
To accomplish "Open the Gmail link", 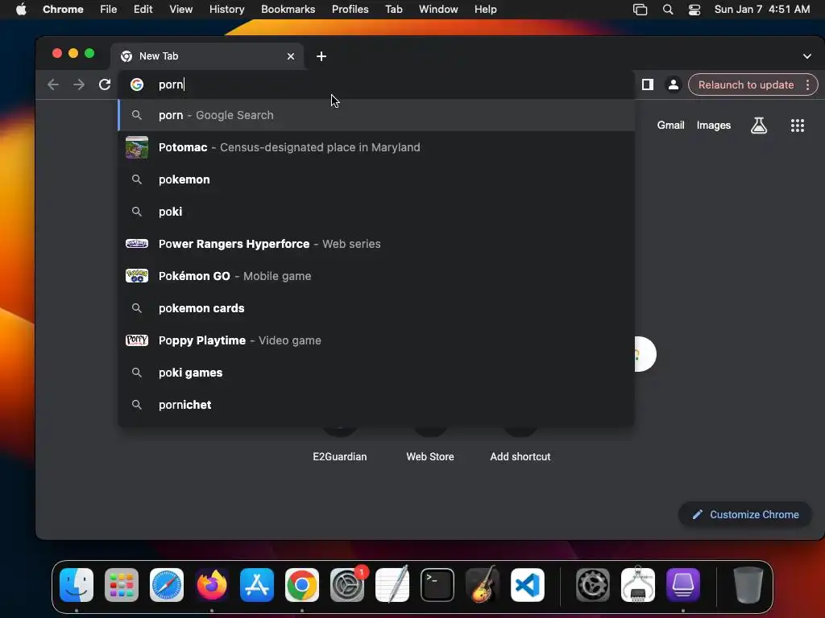I will click(670, 125).
